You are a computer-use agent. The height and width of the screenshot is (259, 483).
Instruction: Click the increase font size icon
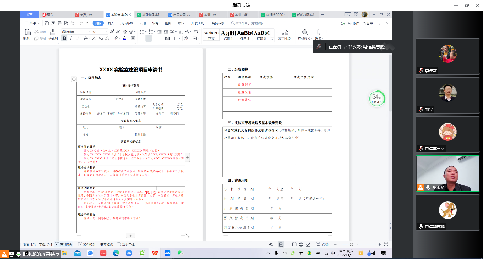pos(112,32)
